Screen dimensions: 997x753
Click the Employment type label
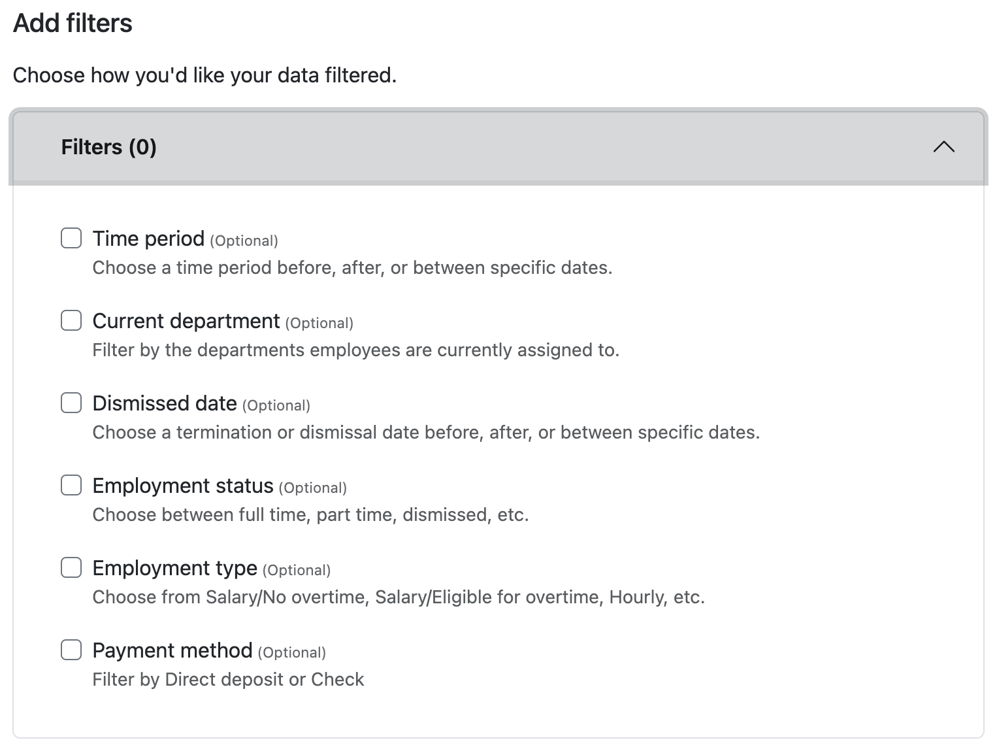coord(174,568)
